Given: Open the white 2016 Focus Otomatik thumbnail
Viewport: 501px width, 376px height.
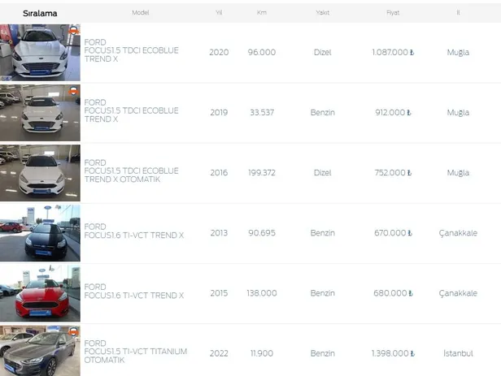Looking at the screenshot, I should point(39,172).
